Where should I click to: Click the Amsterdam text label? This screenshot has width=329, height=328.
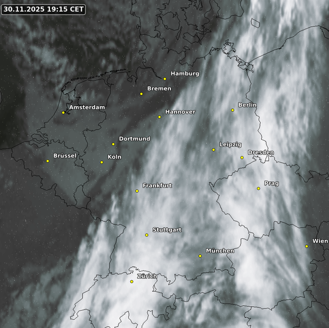pyautogui.click(x=87, y=107)
